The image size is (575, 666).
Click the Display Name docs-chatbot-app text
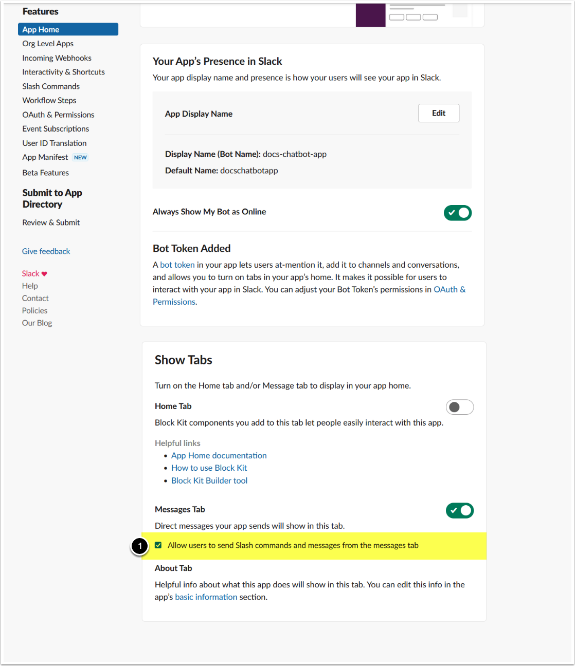pos(246,154)
